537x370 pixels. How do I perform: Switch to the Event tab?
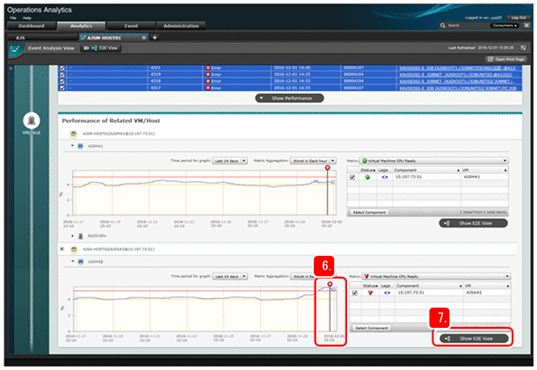click(130, 27)
